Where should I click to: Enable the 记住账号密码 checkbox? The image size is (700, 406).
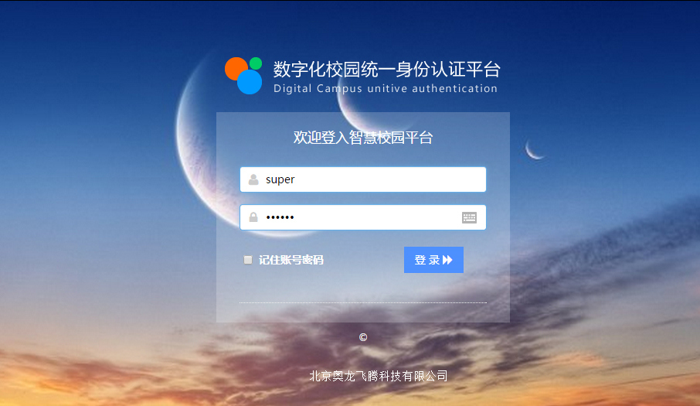tap(248, 260)
